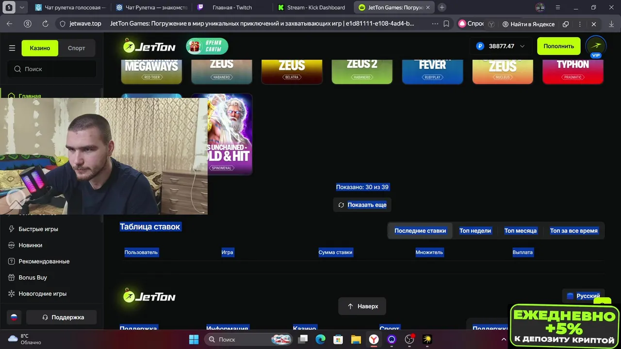621x349 pixels.
Task: Open OBS Studio from the taskbar
Action: [409, 339]
